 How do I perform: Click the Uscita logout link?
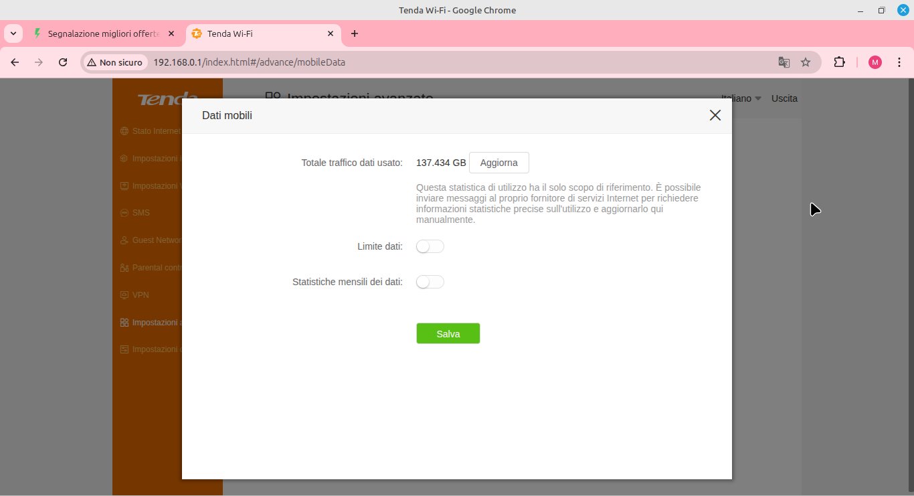[784, 98]
